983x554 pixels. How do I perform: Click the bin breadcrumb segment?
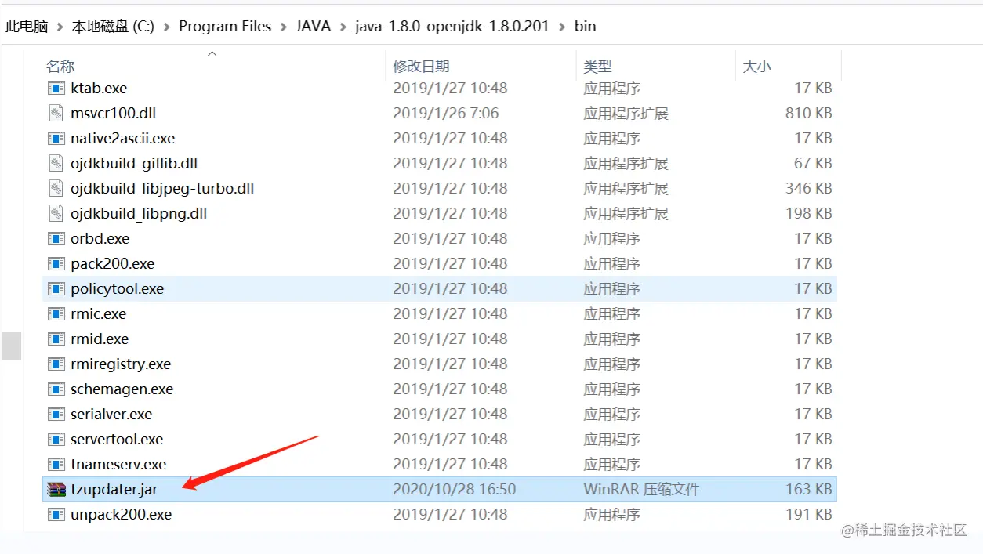tap(585, 27)
